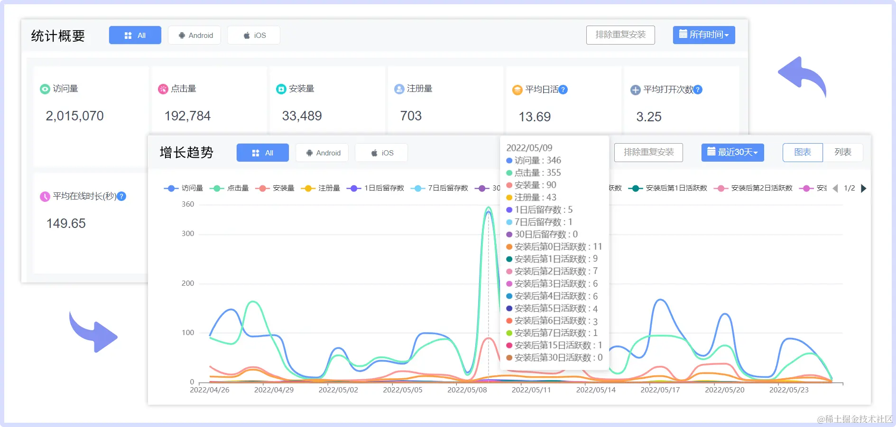This screenshot has width=896, height=427.
Task: Click tooltip row 安装量 : 90
Action: [x=531, y=185]
